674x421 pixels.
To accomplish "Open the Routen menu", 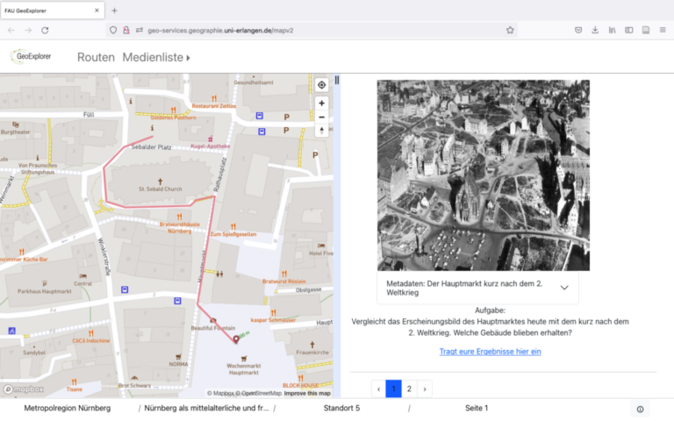I will [96, 57].
